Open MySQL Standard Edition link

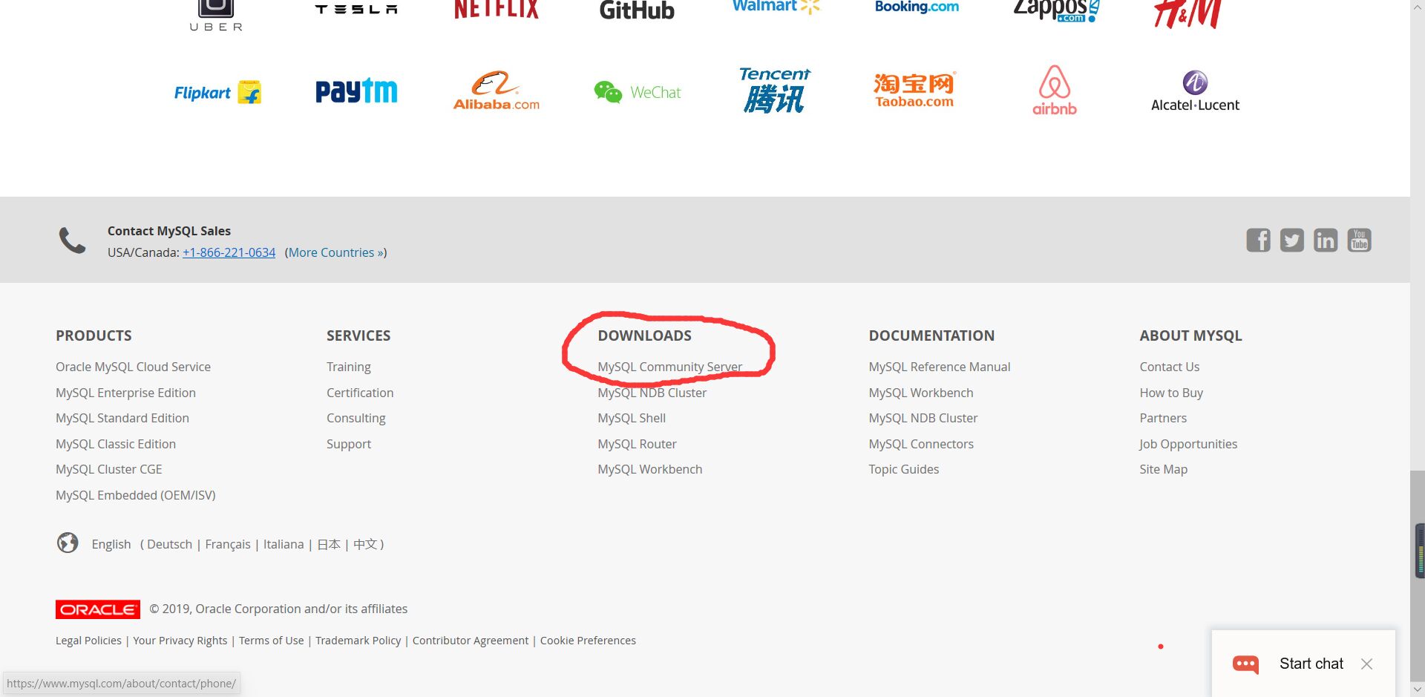pyautogui.click(x=122, y=418)
